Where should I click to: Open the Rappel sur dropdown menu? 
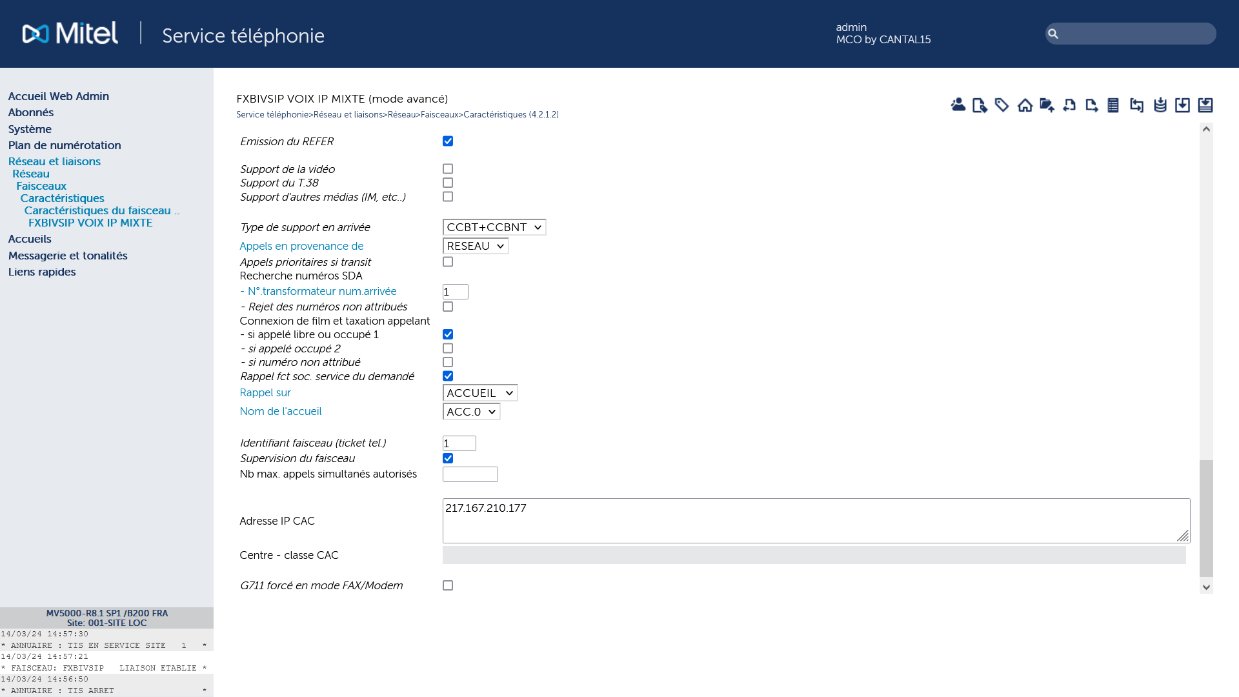[x=479, y=392]
